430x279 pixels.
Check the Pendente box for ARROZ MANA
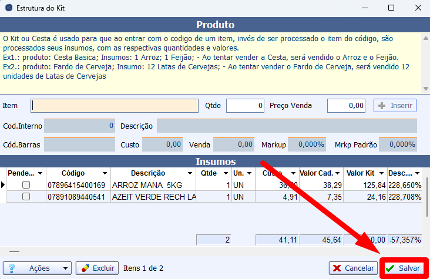pyautogui.click(x=25, y=185)
